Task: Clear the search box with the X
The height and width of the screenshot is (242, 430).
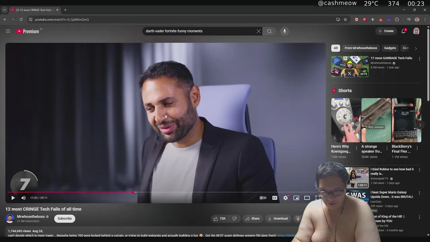Action: click(x=259, y=31)
